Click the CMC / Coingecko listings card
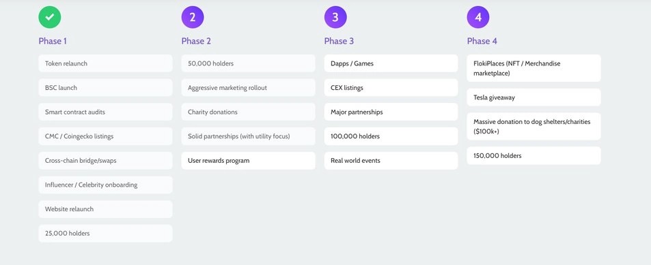 coord(105,136)
